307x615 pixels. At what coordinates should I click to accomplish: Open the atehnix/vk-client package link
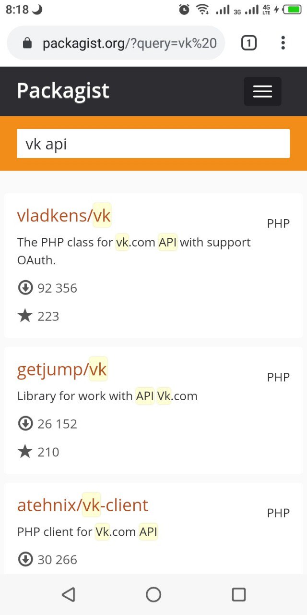[83, 505]
